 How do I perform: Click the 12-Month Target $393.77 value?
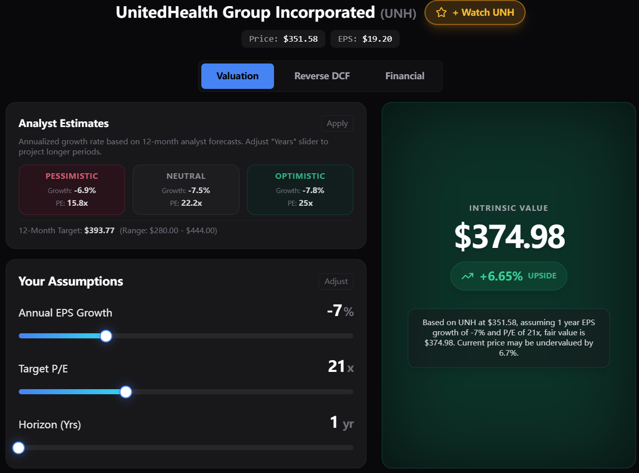[100, 231]
